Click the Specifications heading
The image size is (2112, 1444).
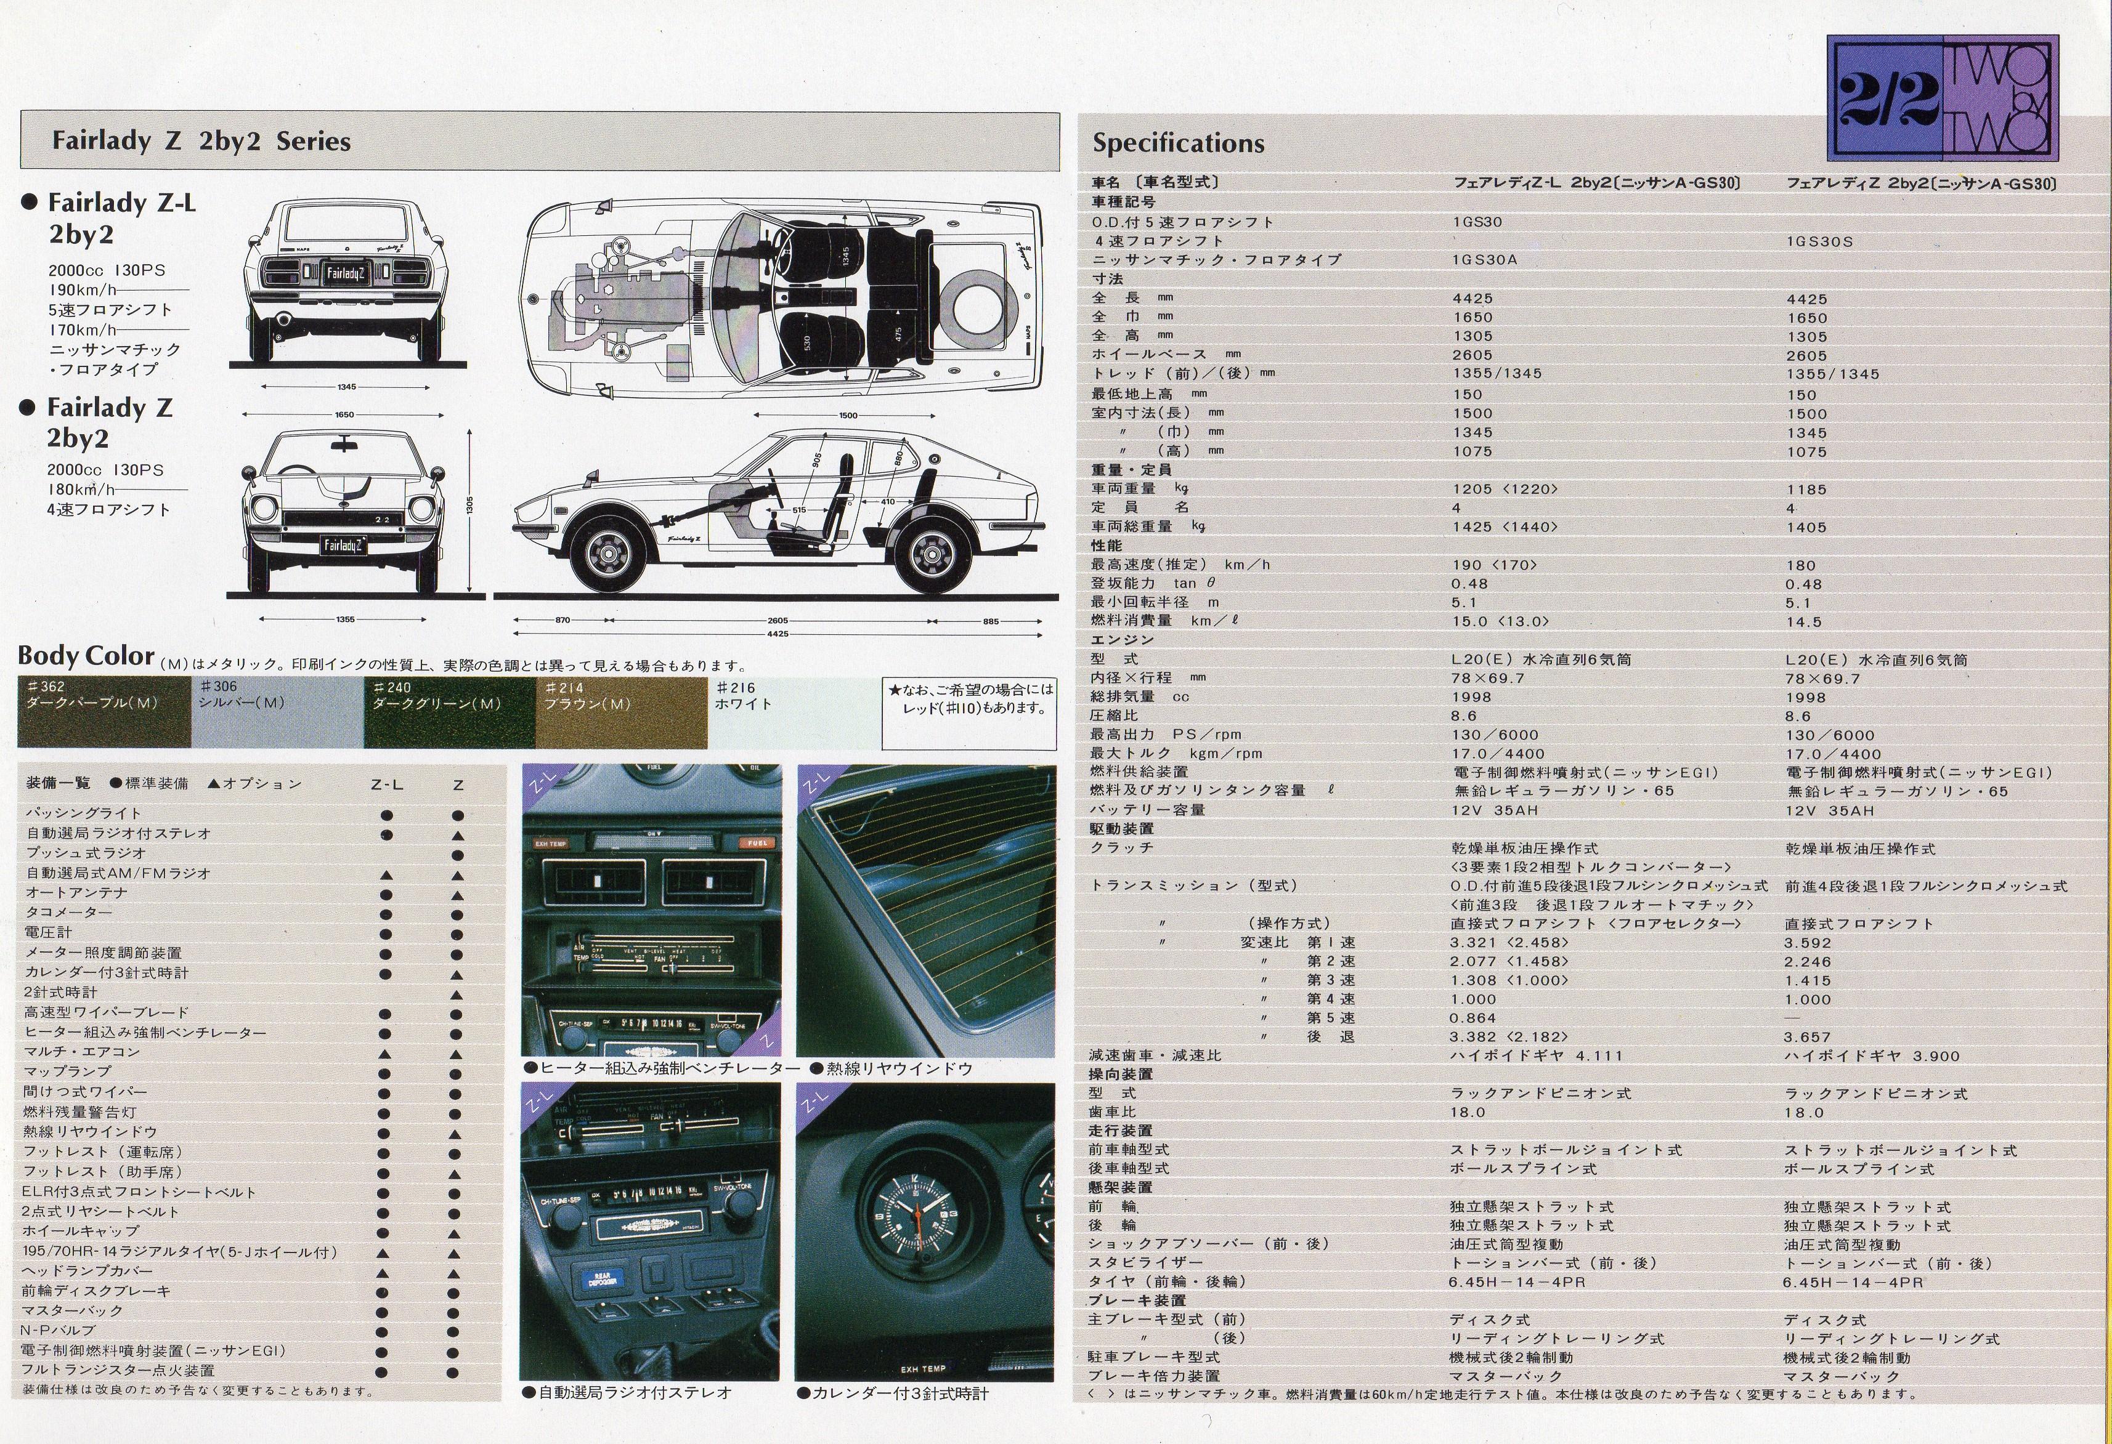click(x=1178, y=143)
